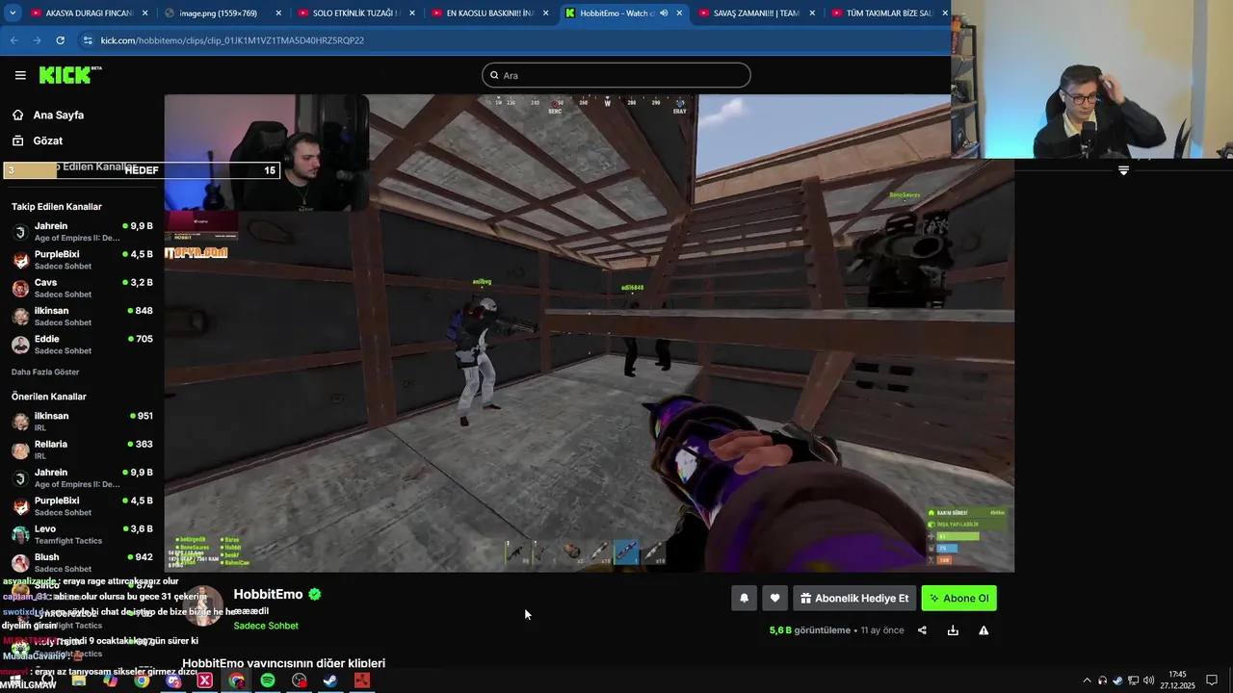
Task: Click the browser back arrow
Action: coord(13,40)
